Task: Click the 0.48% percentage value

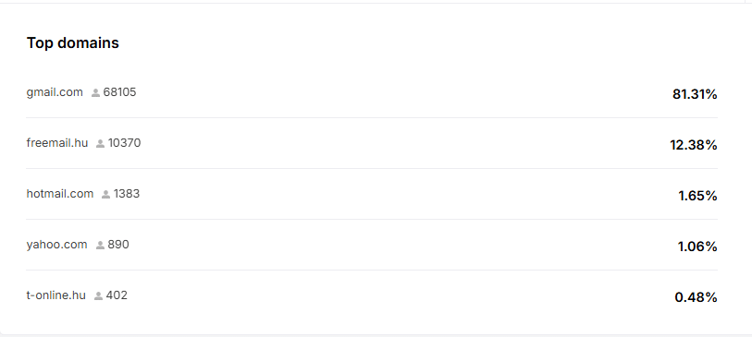Action: point(696,297)
